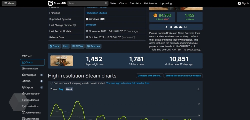Screen dimensions: 250x120
Task: Switch chart zoom to Week
Action: click(69, 89)
